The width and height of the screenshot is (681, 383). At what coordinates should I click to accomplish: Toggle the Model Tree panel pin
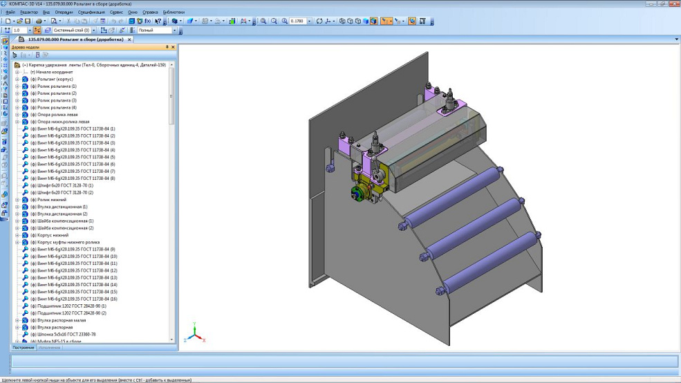(167, 47)
